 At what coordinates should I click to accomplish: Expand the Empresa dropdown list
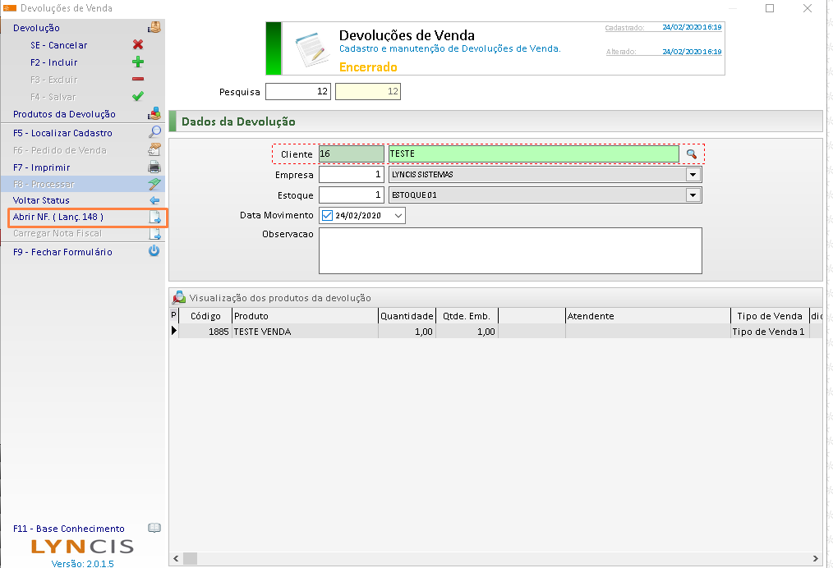click(x=693, y=175)
